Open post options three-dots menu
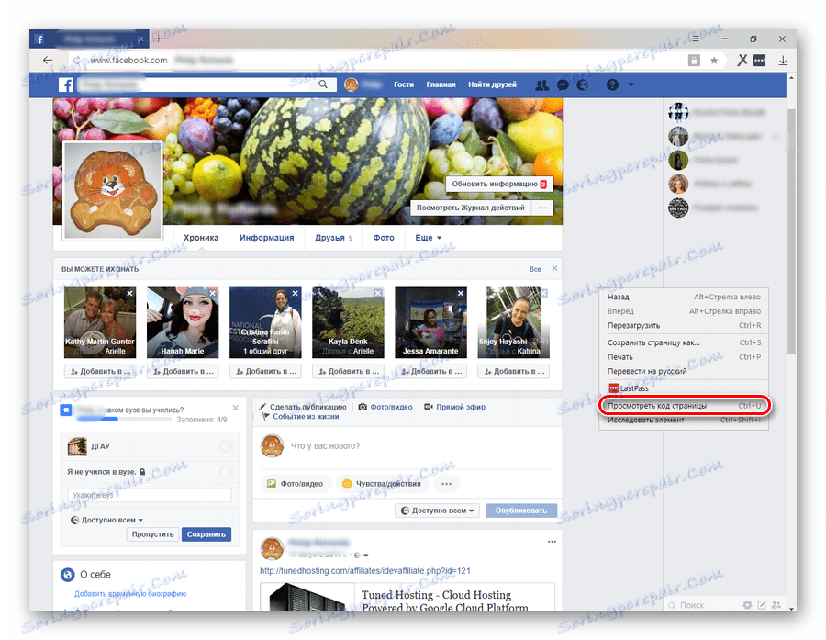Screen dimensions: 826x640 click(x=552, y=542)
